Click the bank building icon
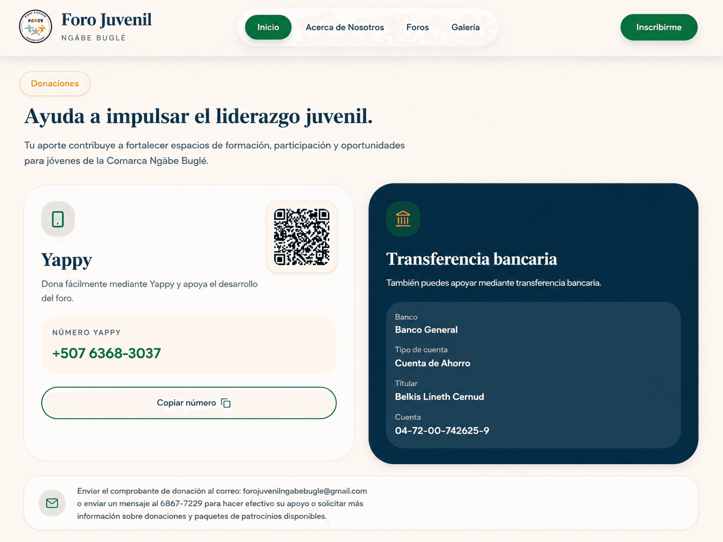 point(403,219)
